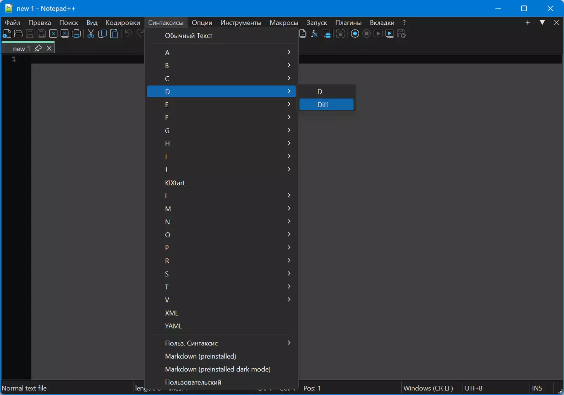The width and height of the screenshot is (564, 395).
Task: Open the Document List panel icon
Action: (303, 34)
